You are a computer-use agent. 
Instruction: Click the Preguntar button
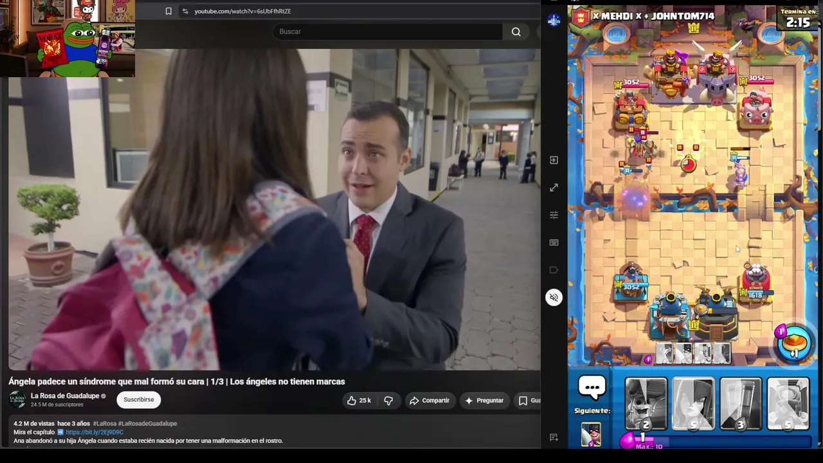tap(484, 401)
